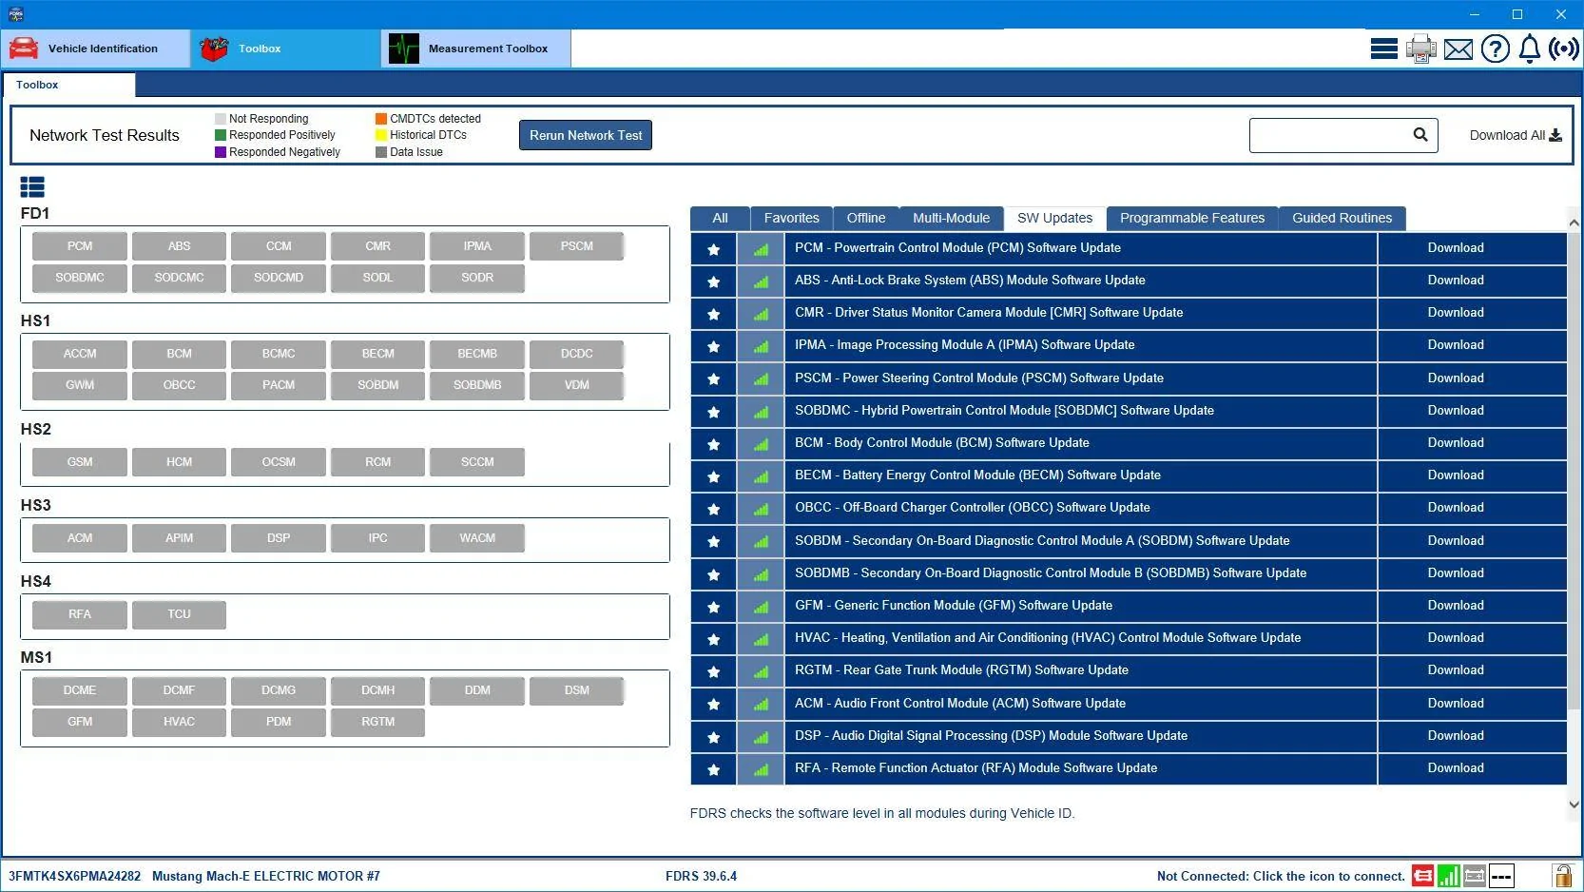The width and height of the screenshot is (1584, 892).
Task: Click the signal bars icon in the ABS update row
Action: pos(761,281)
